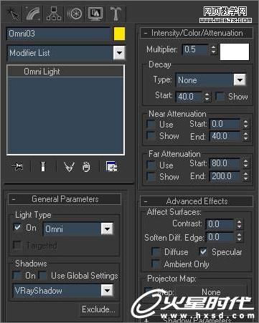Enable Near Attenuation Show checkbox
Screen dimensions: 259x323
tap(151, 135)
